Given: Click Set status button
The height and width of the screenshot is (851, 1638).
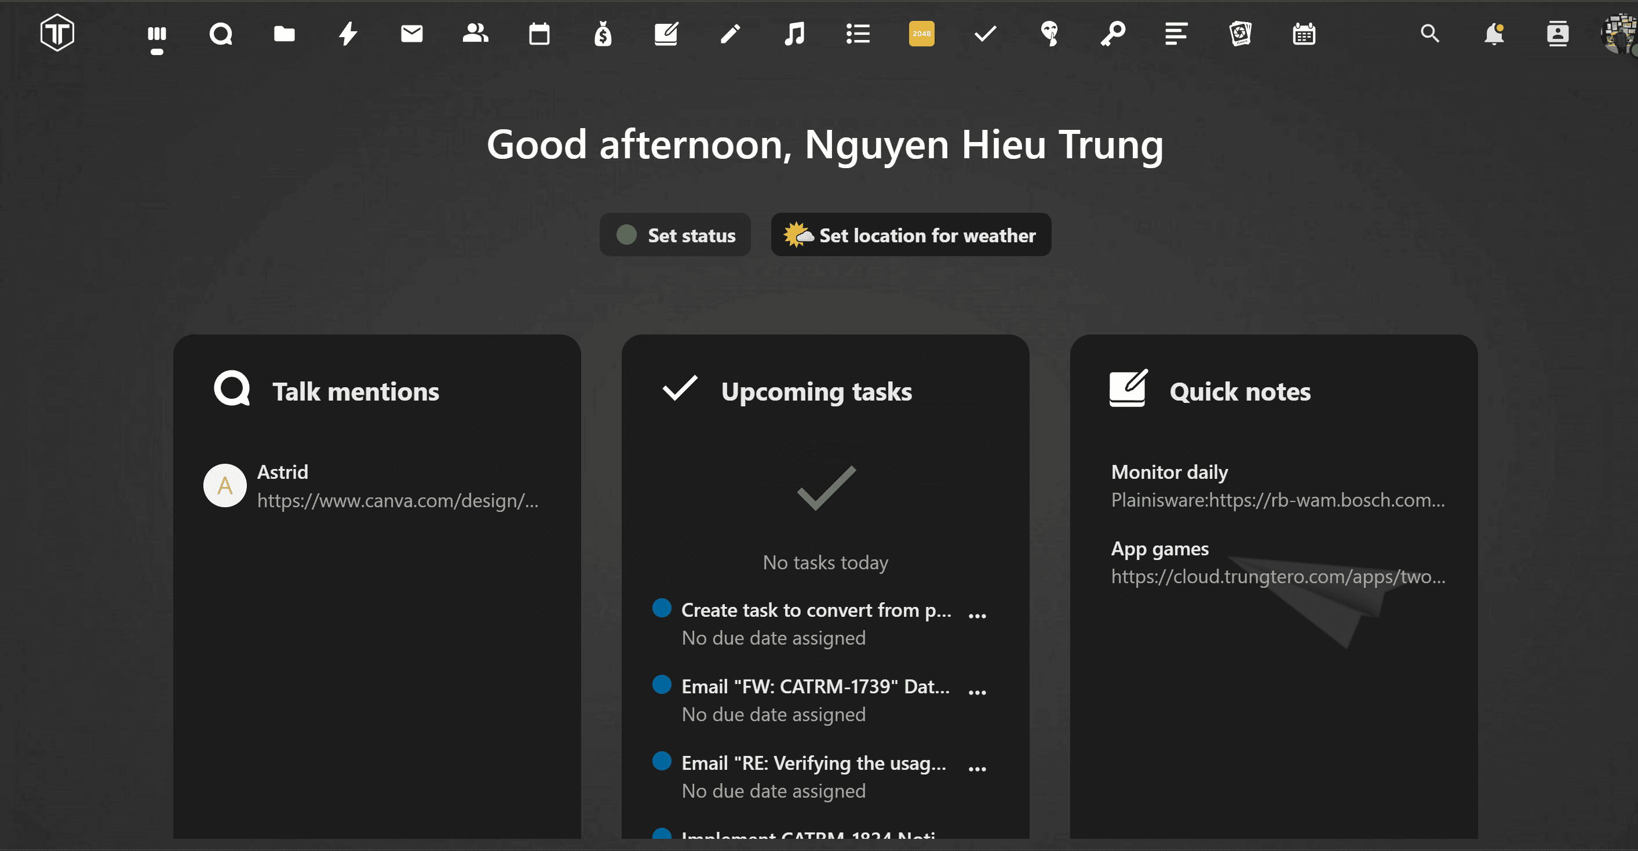Looking at the screenshot, I should pos(674,235).
